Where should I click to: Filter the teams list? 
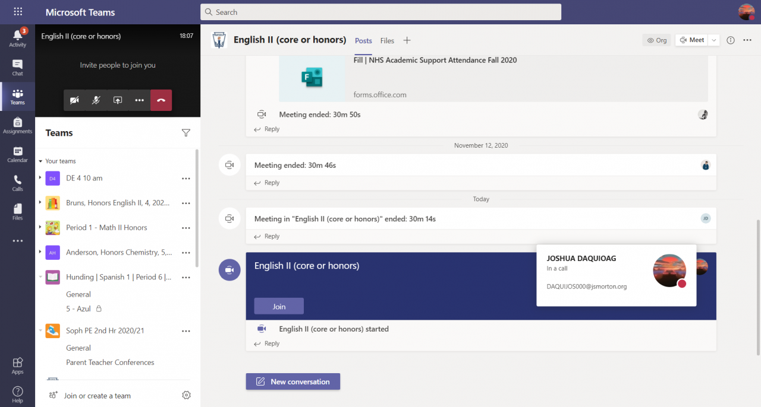pyautogui.click(x=186, y=133)
